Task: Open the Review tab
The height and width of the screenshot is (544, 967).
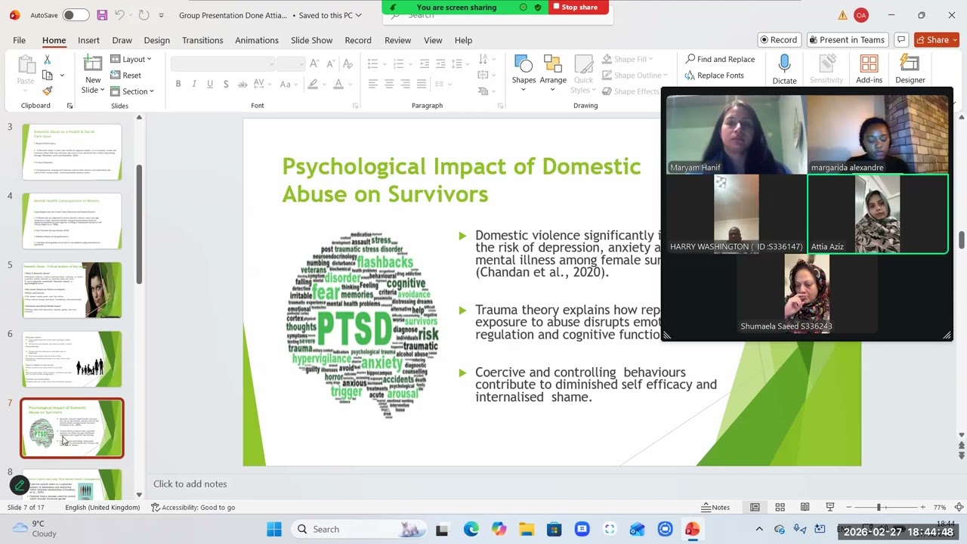Action: [397, 40]
